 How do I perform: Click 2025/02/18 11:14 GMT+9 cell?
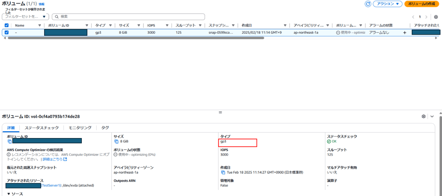(262, 33)
